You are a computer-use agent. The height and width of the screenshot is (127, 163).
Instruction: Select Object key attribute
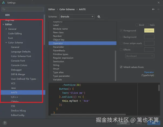(x=59, y=40)
